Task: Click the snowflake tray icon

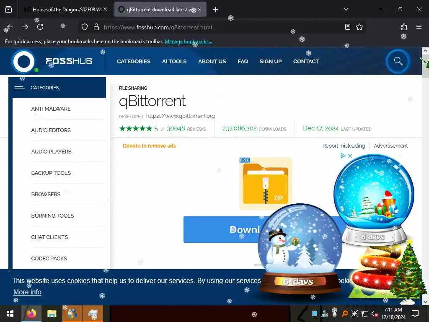Action: tap(354, 314)
